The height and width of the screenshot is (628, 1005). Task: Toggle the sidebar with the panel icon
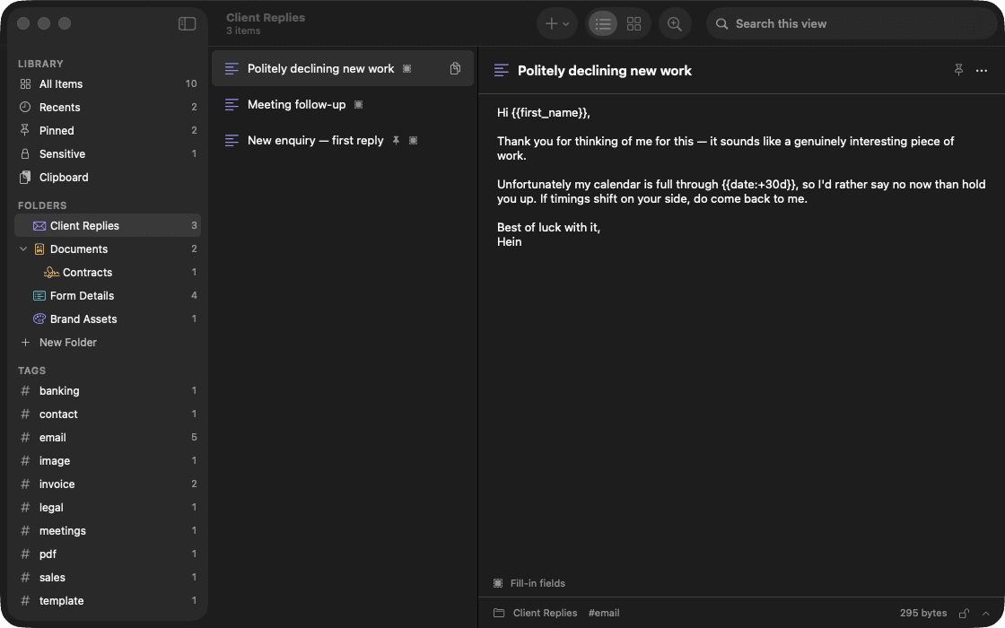tap(187, 23)
